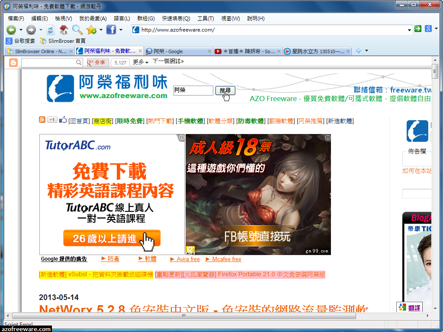The height and width of the screenshot is (332, 443).
Task: Click the orange RSS feed icon
Action: 42,119
